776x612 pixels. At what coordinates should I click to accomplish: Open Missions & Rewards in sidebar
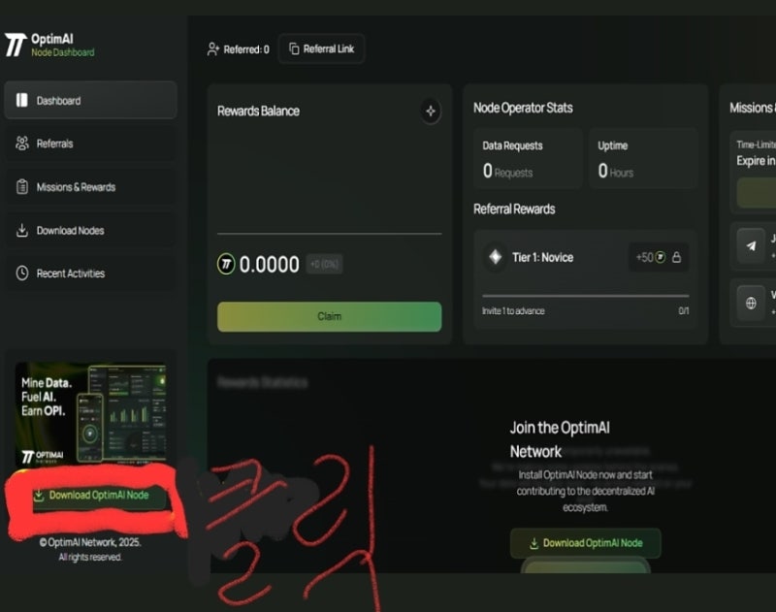90,187
